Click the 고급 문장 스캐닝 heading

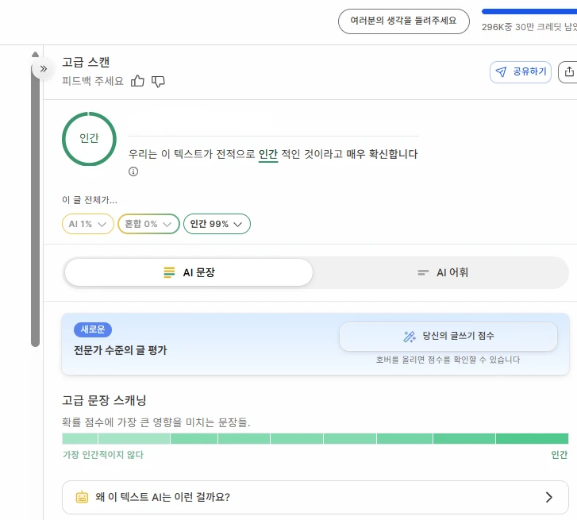coord(104,400)
